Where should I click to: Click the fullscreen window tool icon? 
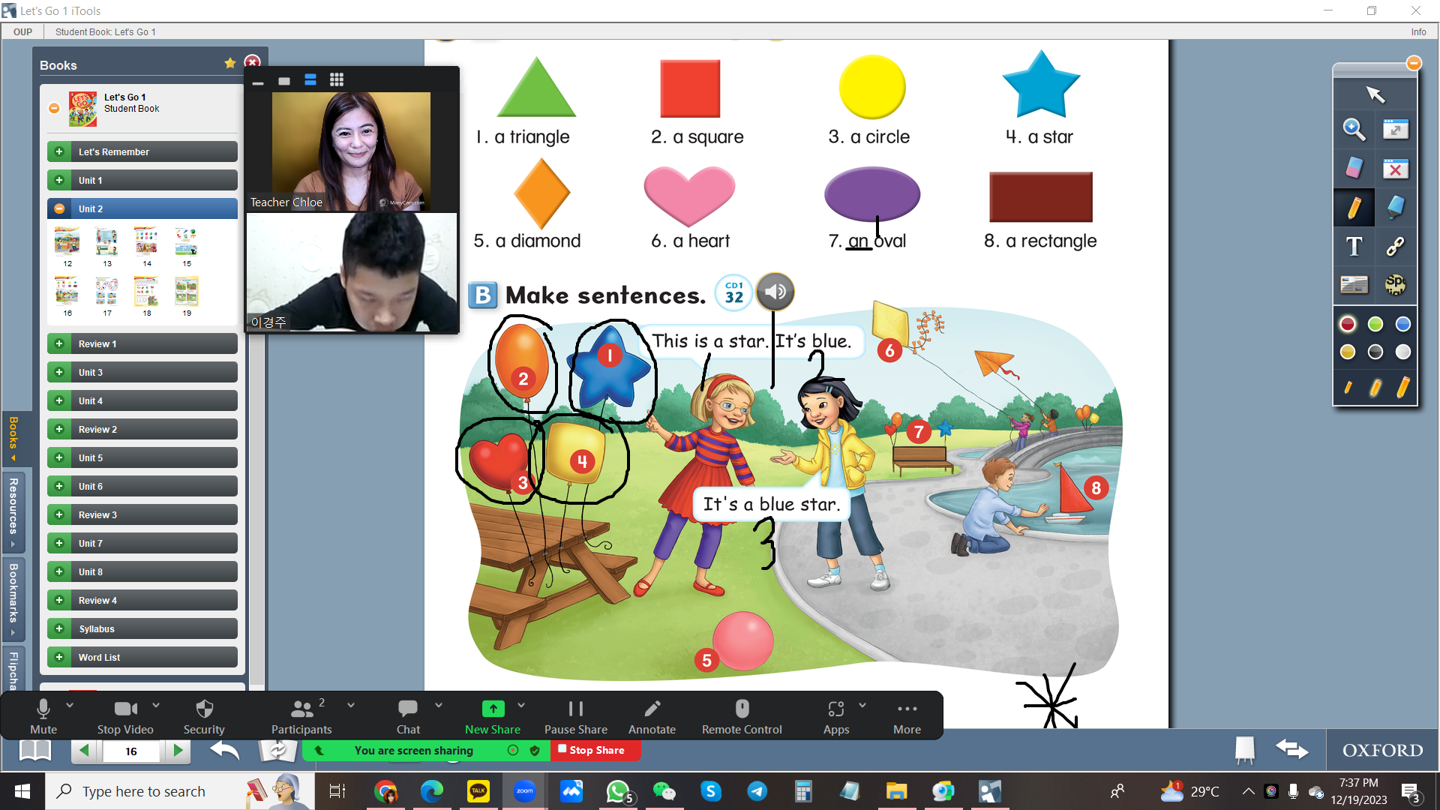[1396, 130]
